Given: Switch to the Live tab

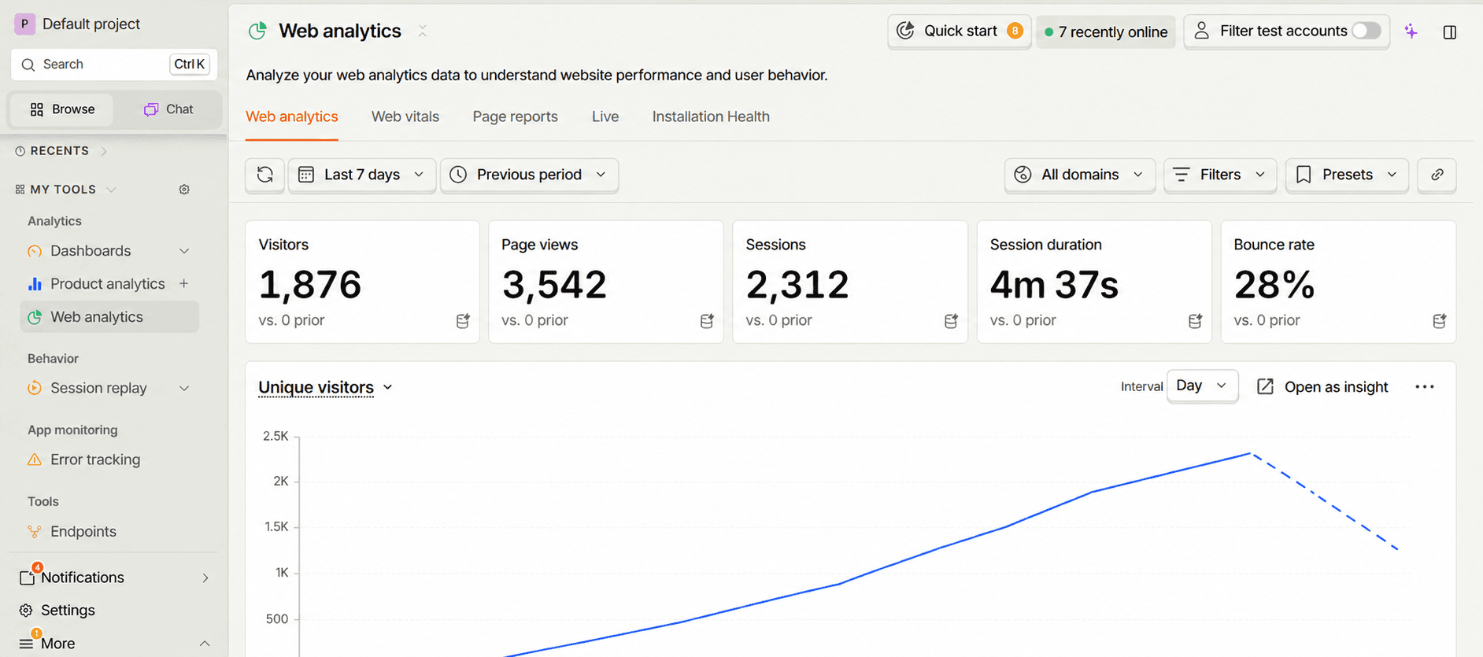Looking at the screenshot, I should [605, 116].
